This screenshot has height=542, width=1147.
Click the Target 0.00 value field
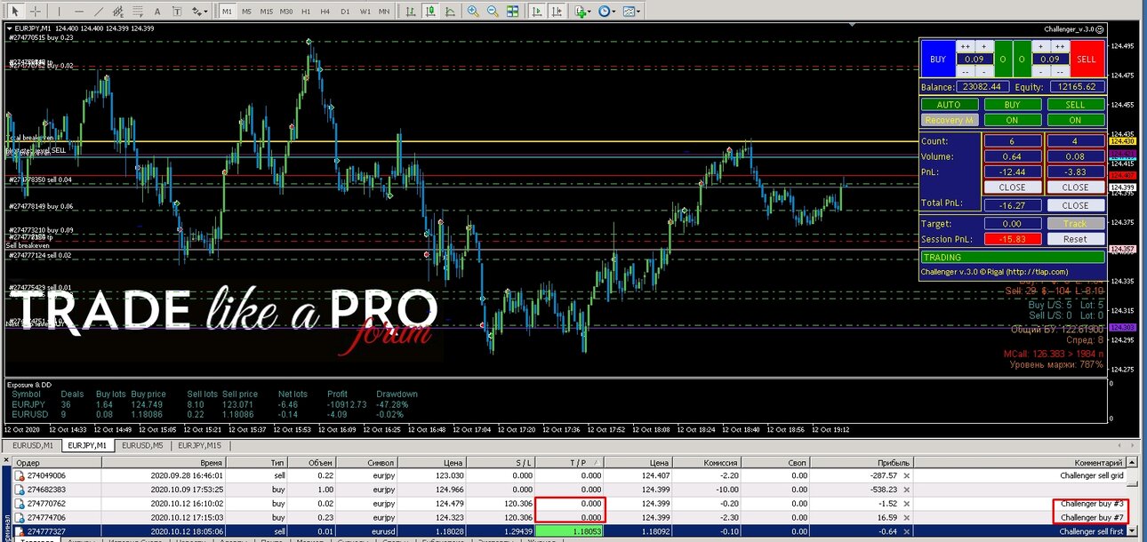1012,224
